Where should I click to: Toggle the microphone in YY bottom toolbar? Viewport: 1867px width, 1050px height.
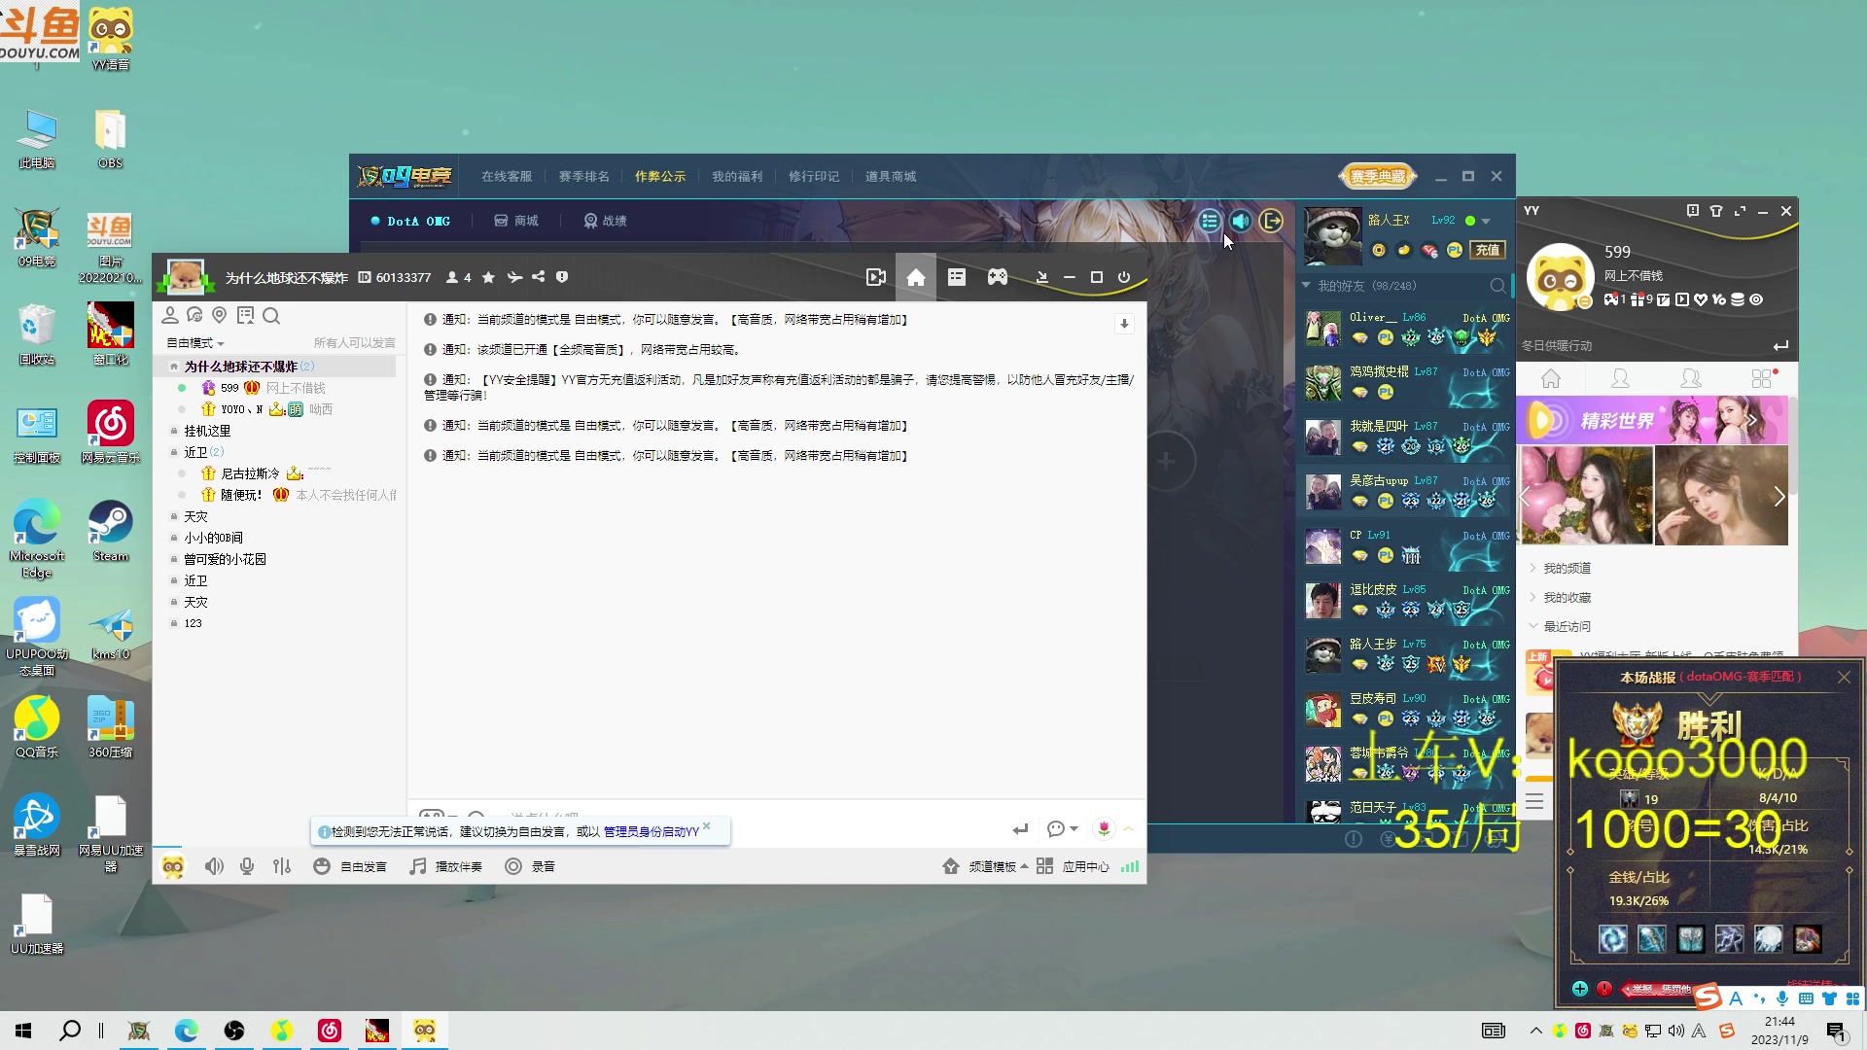[247, 866]
